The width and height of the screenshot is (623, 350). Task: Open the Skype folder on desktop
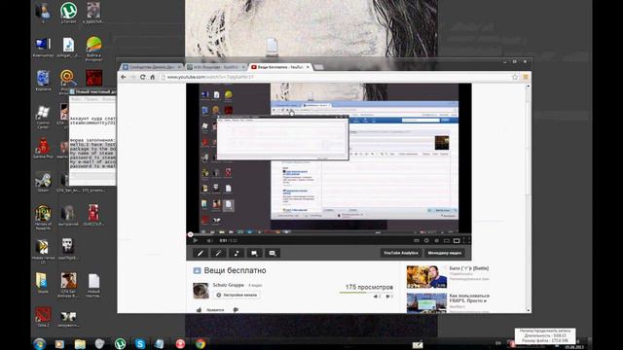(42, 283)
